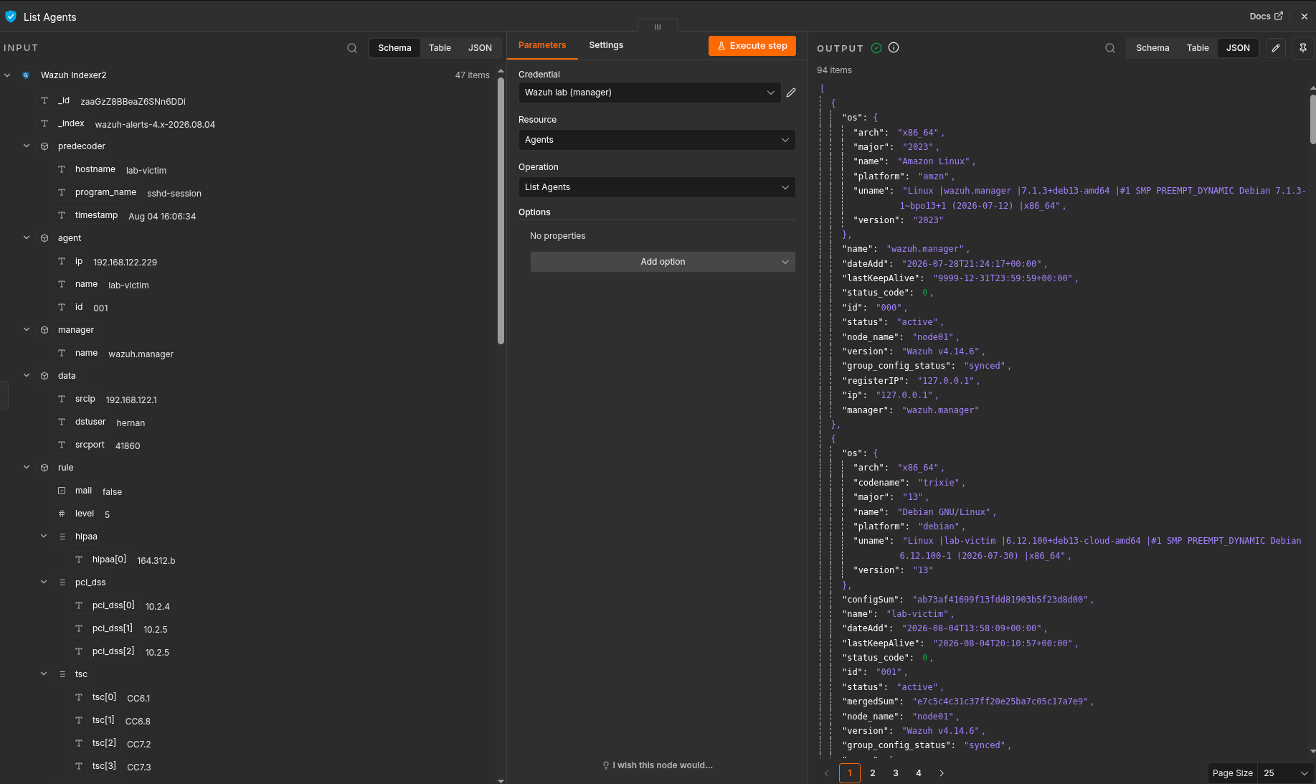Screen dimensions: 1316x784
Task: Open the Resource Agents dropdown
Action: [x=657, y=140]
